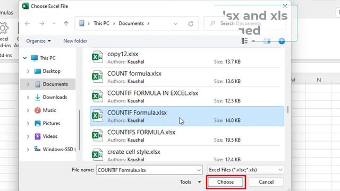Open the Videos folder in sidebar
This screenshot has height=191, width=340.
[x=50, y=136]
